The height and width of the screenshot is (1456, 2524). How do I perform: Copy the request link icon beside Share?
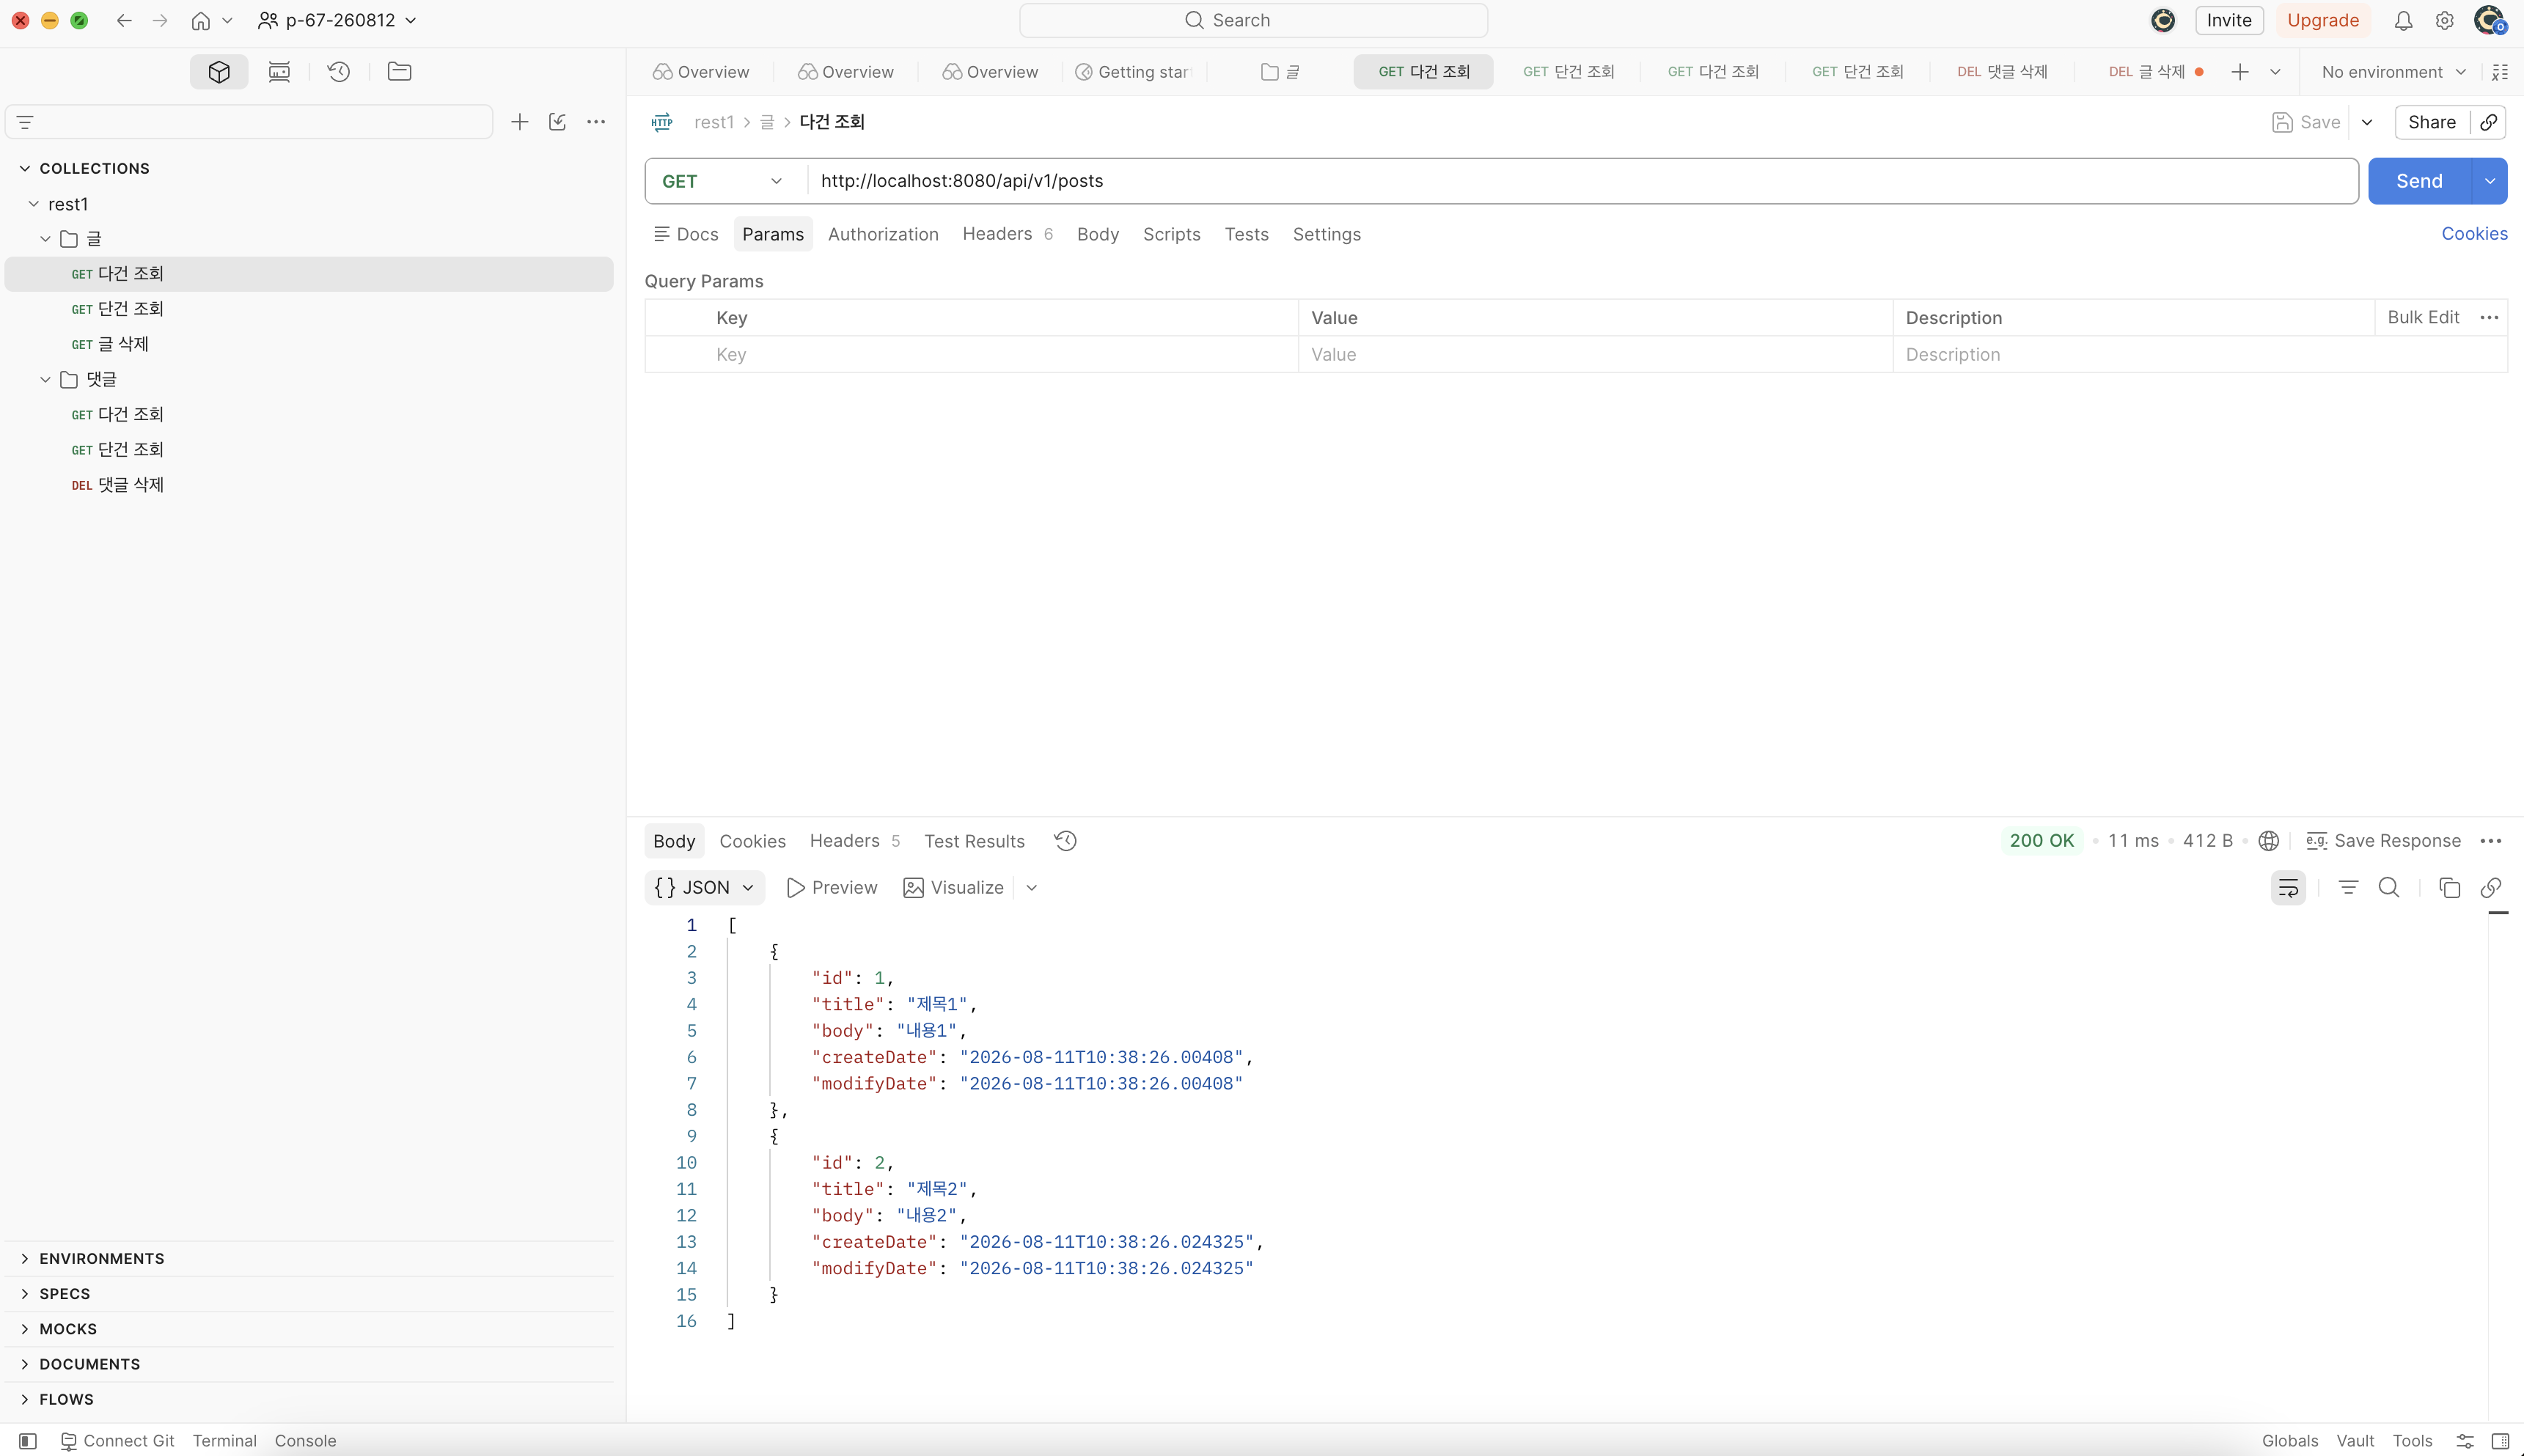(x=2489, y=122)
